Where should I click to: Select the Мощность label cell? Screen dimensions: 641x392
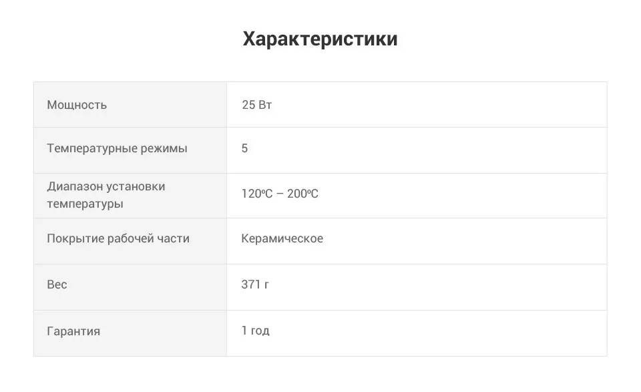tap(130, 105)
